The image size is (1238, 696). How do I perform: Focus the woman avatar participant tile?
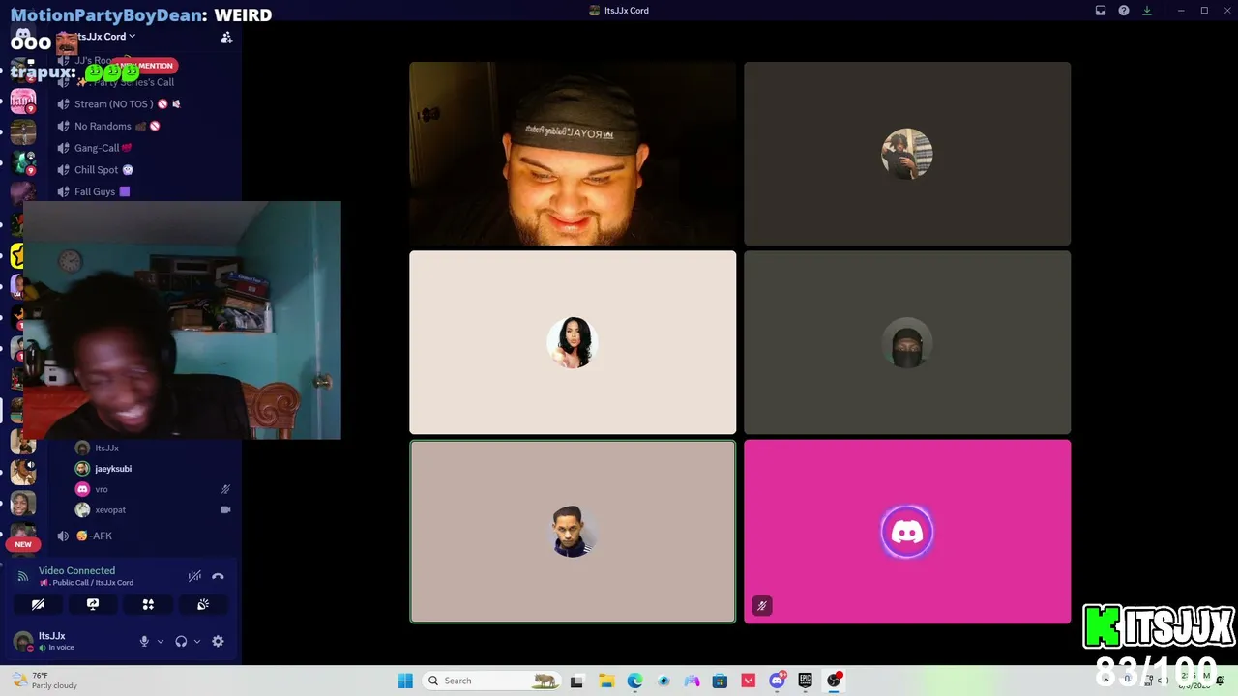click(573, 343)
